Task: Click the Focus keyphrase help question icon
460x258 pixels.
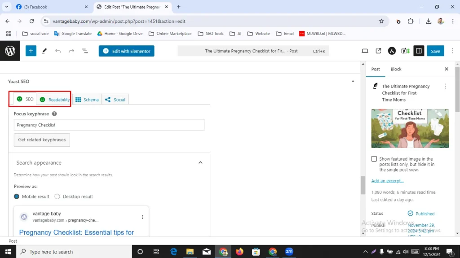Action: (54, 114)
